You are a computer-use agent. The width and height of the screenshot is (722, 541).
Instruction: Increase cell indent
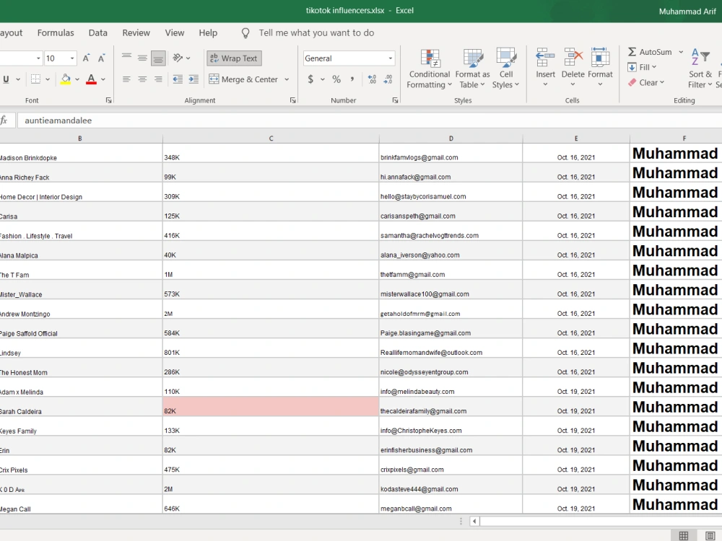[x=193, y=79]
